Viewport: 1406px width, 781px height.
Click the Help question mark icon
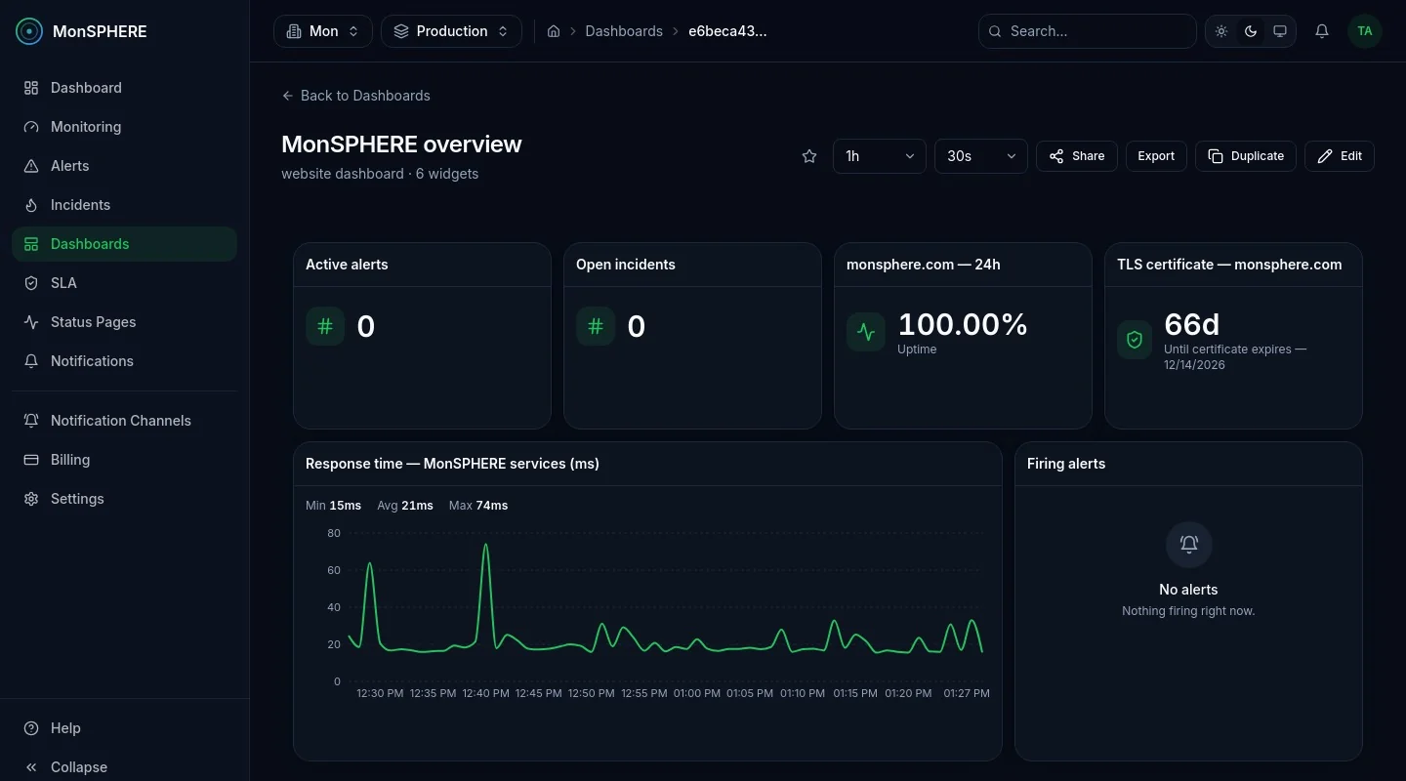pos(31,728)
